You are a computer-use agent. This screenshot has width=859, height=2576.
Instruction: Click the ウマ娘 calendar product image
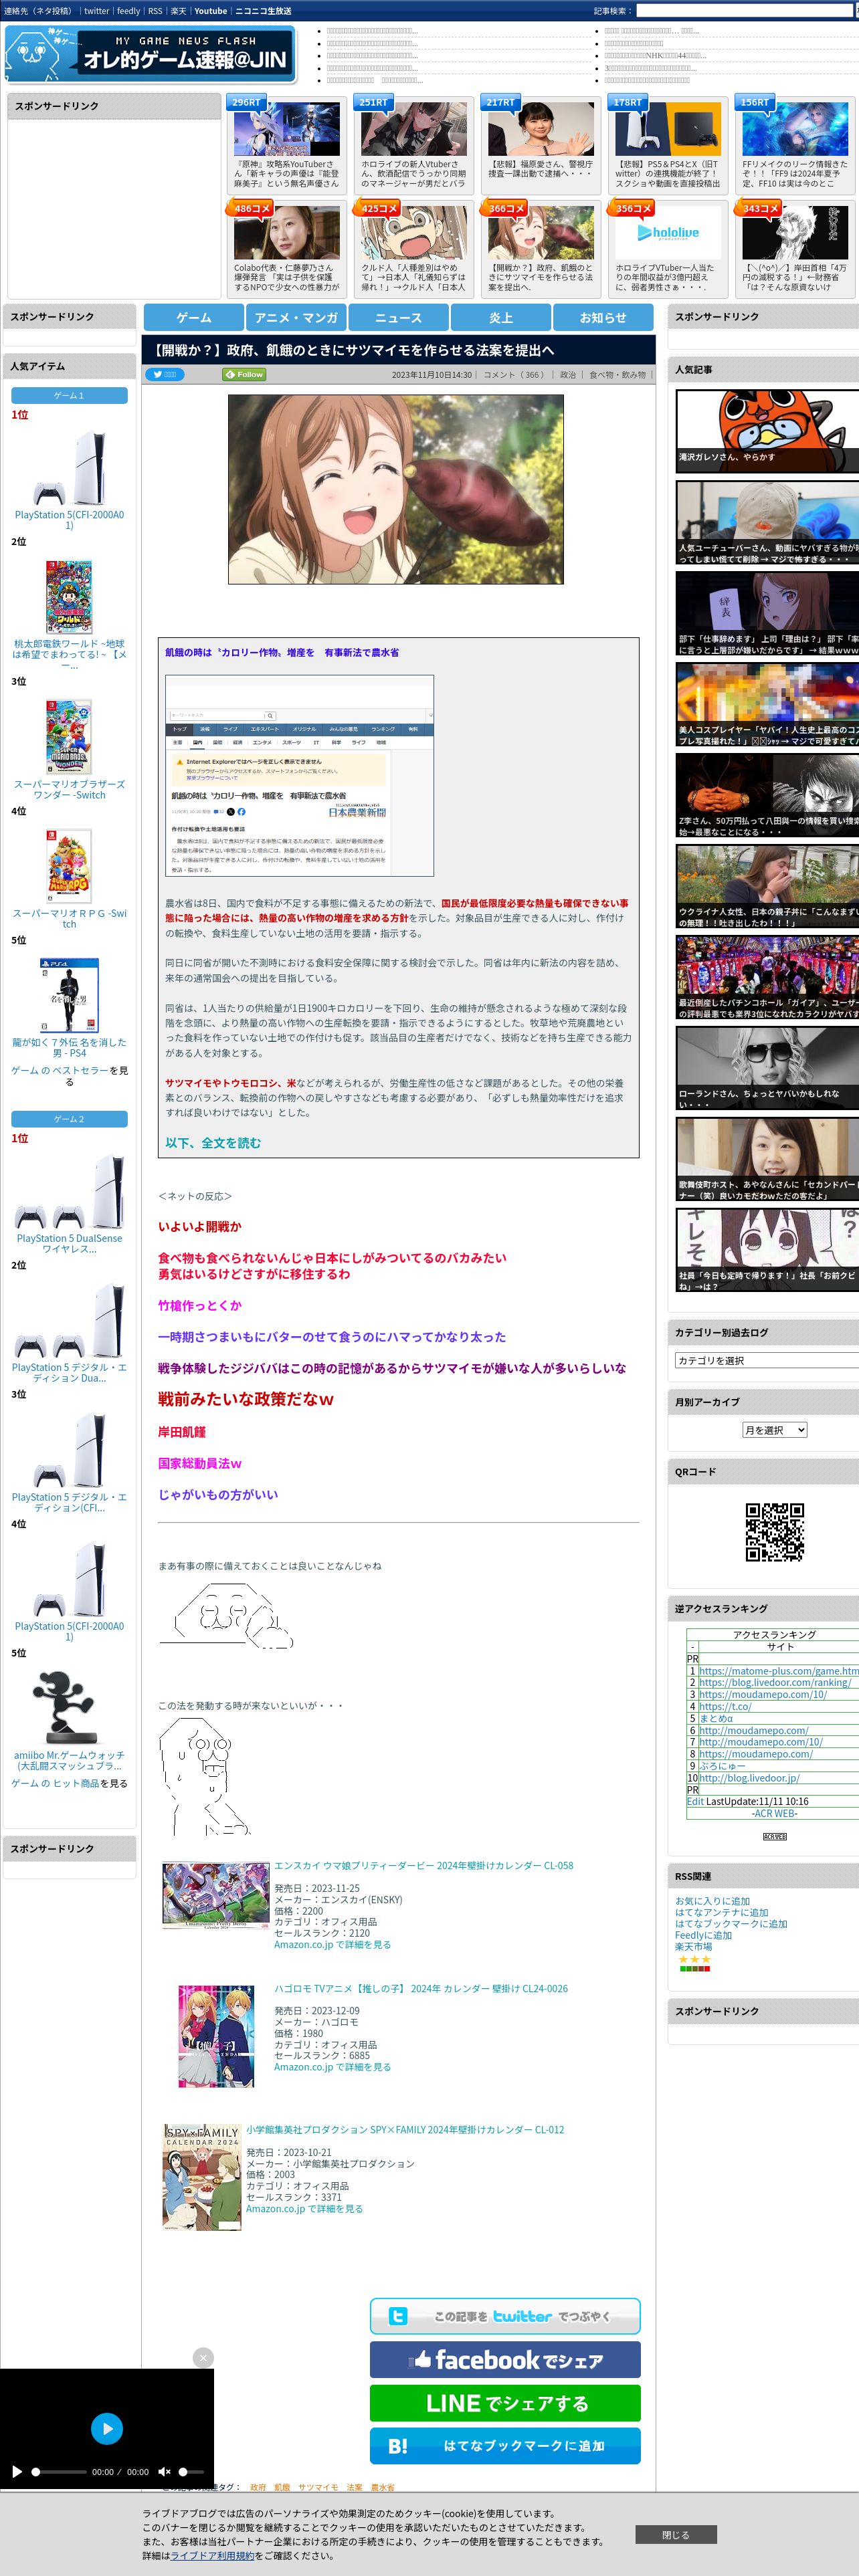216,1895
